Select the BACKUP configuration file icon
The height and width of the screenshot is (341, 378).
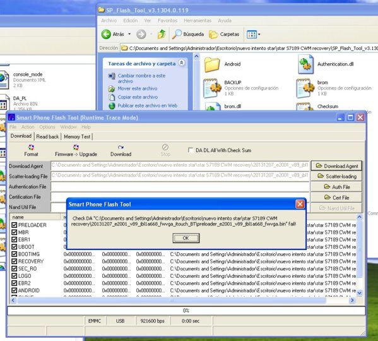pos(212,88)
